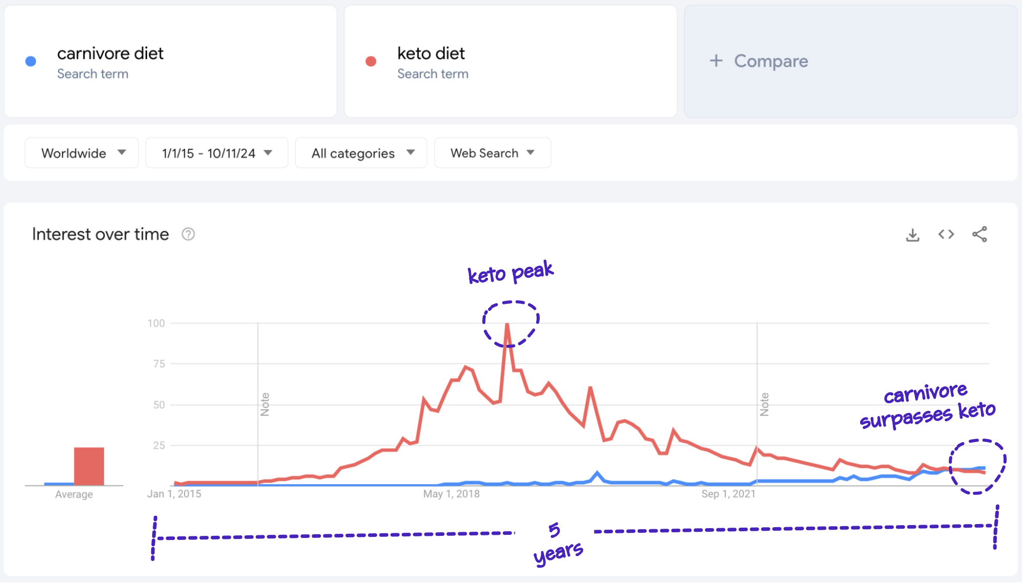
Task: Select the Web Search filter dropdown
Action: pos(492,153)
